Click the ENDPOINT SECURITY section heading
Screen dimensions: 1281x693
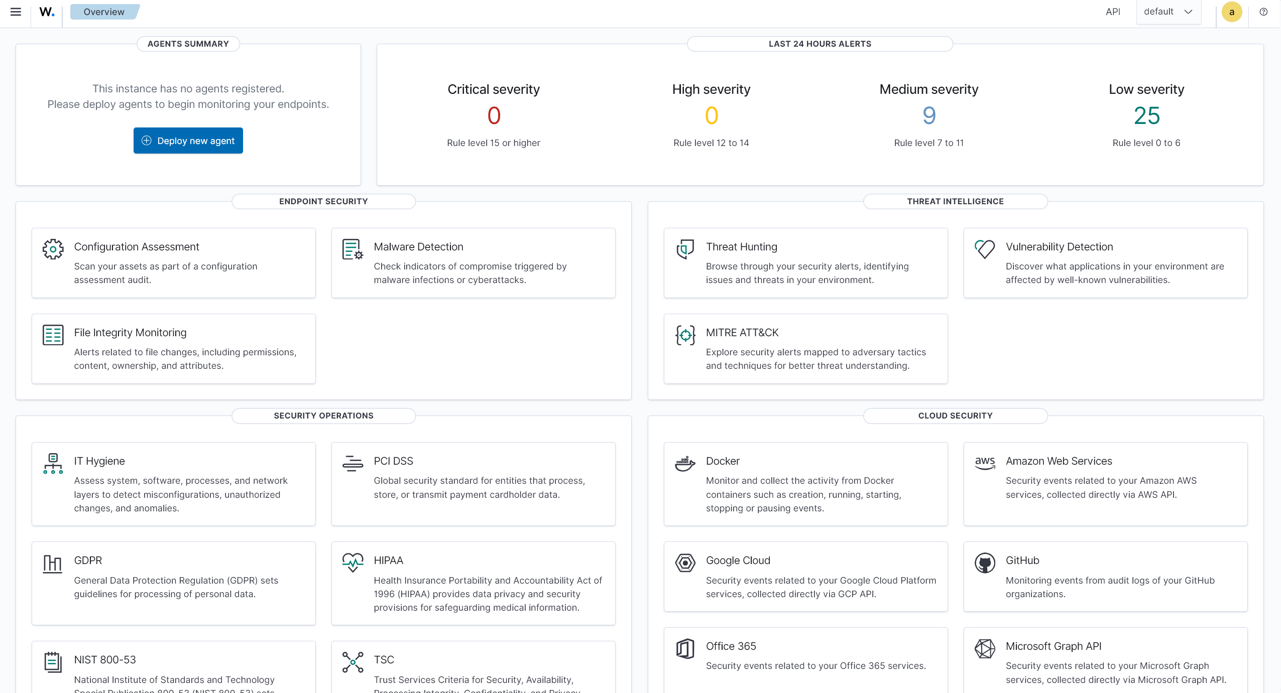pos(323,201)
